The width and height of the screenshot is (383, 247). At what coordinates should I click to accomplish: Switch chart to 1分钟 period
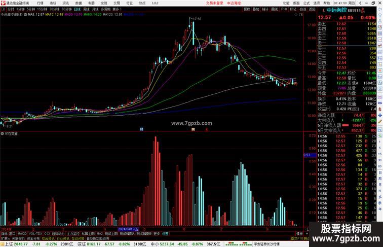[20, 9]
